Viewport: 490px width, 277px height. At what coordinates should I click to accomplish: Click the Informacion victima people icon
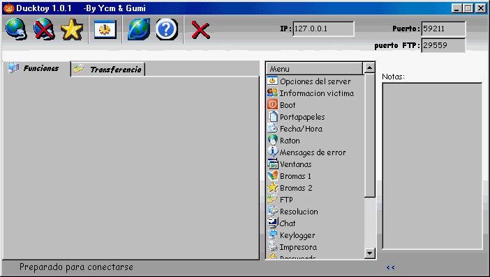click(272, 93)
